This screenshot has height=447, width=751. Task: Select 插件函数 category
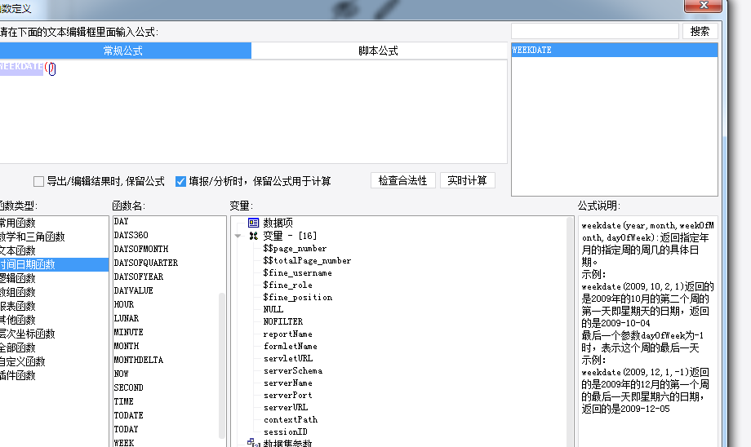click(x=54, y=376)
